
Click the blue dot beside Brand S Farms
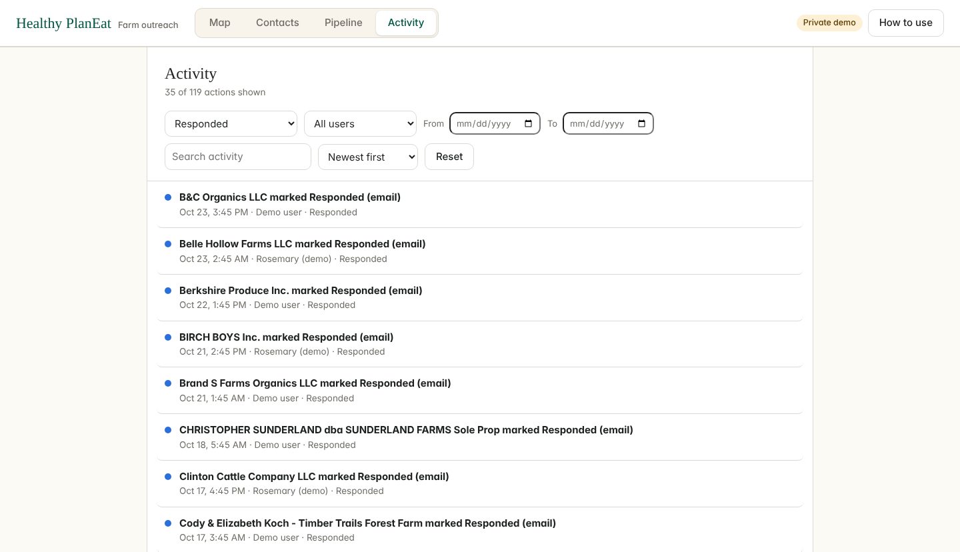coord(168,383)
